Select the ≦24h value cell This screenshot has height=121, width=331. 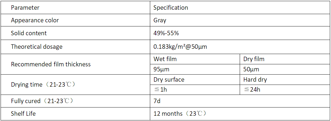click(x=285, y=90)
